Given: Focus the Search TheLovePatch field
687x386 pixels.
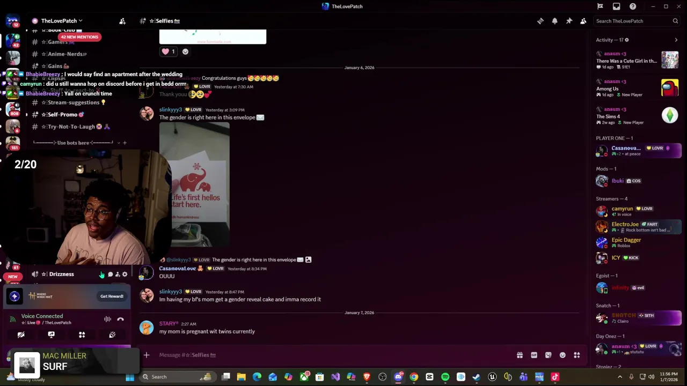Looking at the screenshot, I should [x=637, y=21].
